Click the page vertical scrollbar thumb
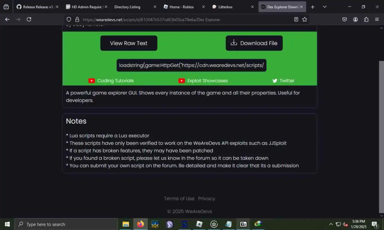384x230 pixels. [381, 137]
